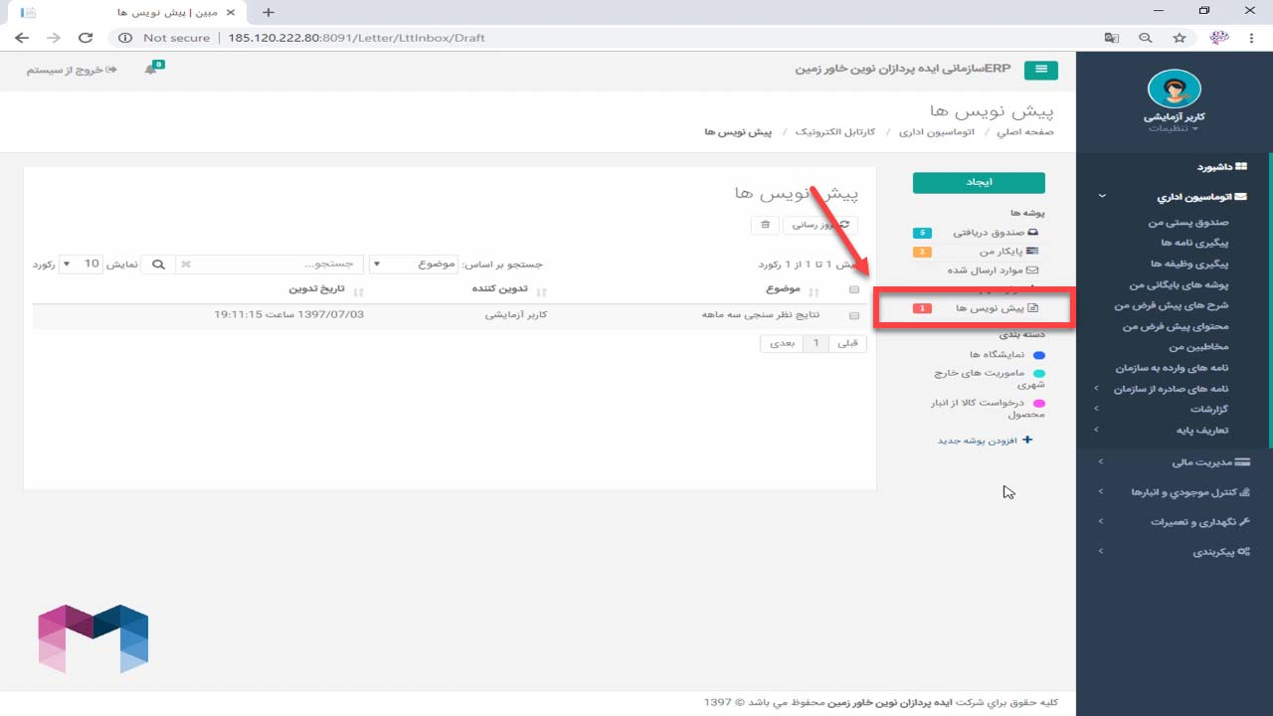Click the browser address bar URL
The height and width of the screenshot is (716, 1273).
click(x=356, y=38)
